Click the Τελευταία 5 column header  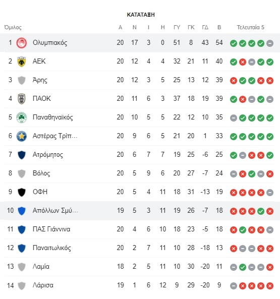point(250,27)
